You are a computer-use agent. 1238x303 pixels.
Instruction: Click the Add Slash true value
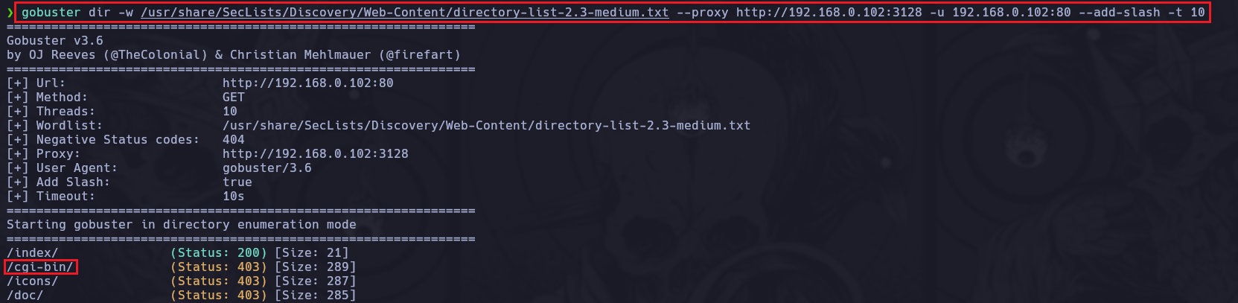[237, 182]
